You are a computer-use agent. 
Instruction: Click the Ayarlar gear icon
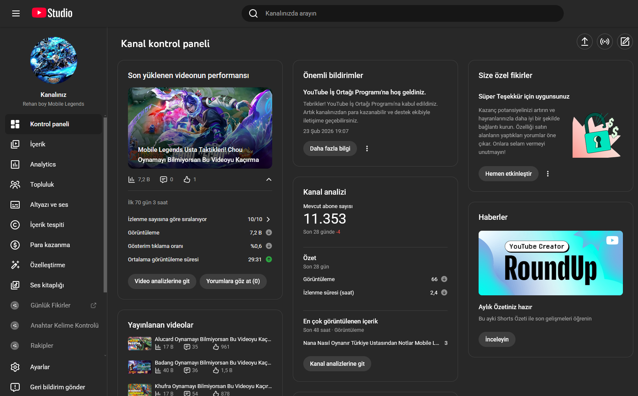pyautogui.click(x=15, y=367)
